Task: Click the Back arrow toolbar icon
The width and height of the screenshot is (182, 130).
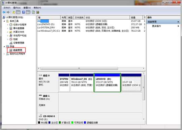Action: point(4,12)
